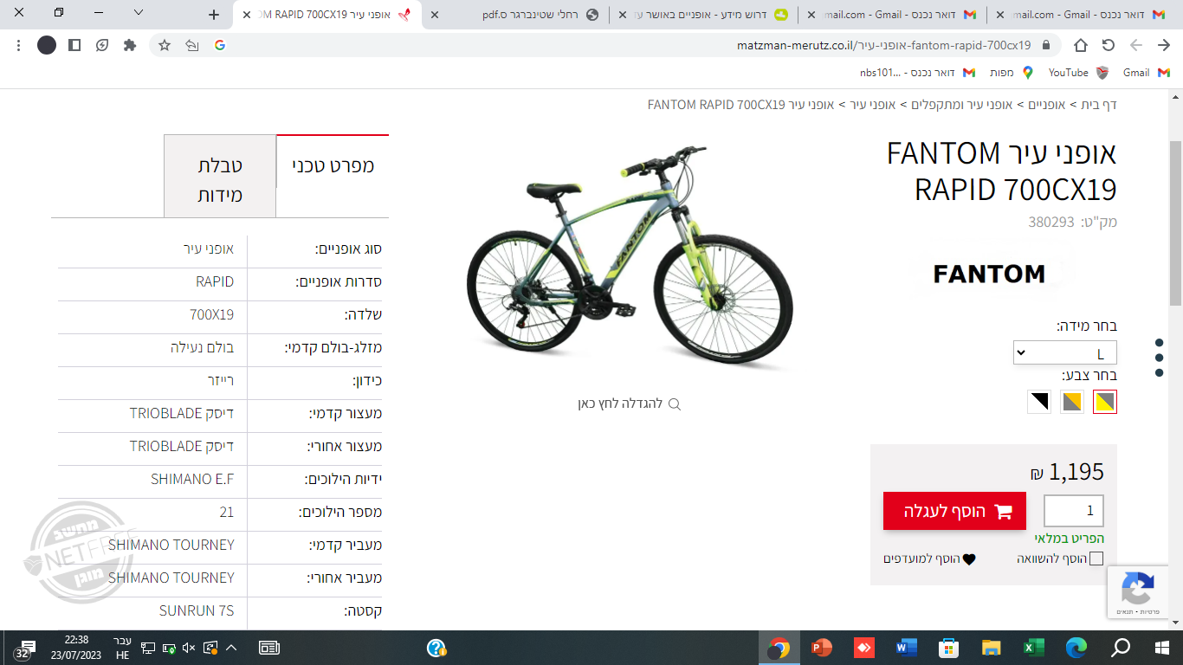The width and height of the screenshot is (1183, 665).
Task: Bookmark this page with star icon
Action: point(165,45)
